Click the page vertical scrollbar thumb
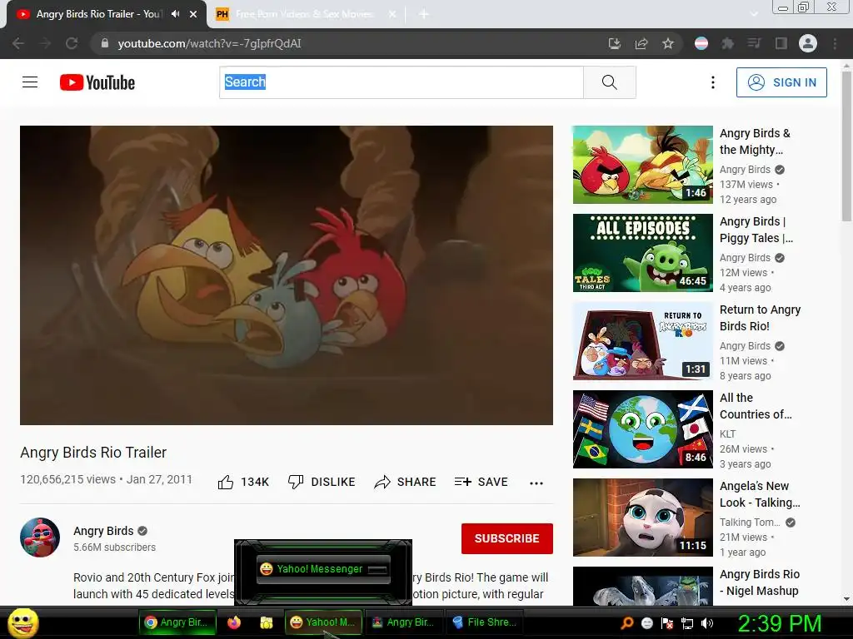853x639 pixels. (x=846, y=146)
